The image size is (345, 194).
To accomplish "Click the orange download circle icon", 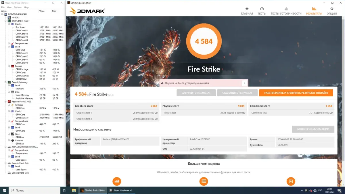I will point(291,181).
